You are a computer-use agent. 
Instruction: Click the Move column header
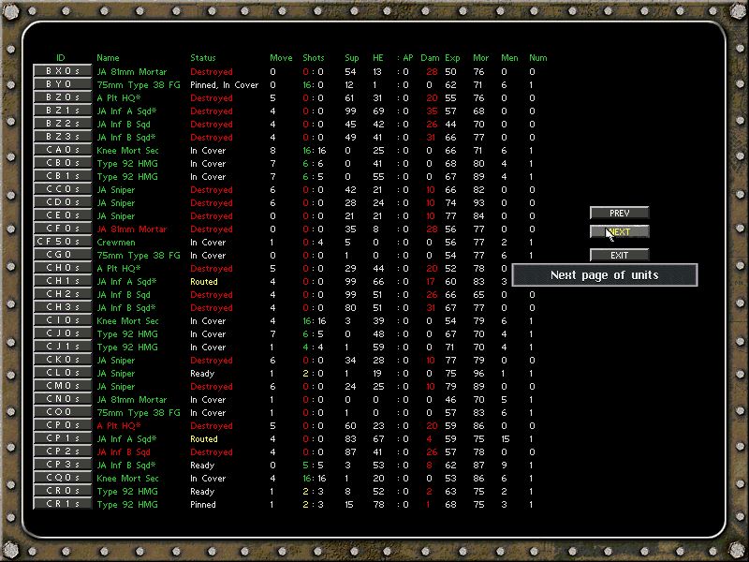coord(281,58)
